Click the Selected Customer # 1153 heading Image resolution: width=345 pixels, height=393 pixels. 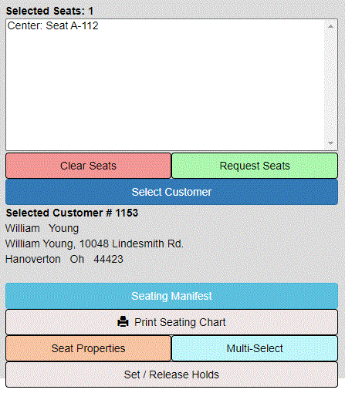point(72,213)
